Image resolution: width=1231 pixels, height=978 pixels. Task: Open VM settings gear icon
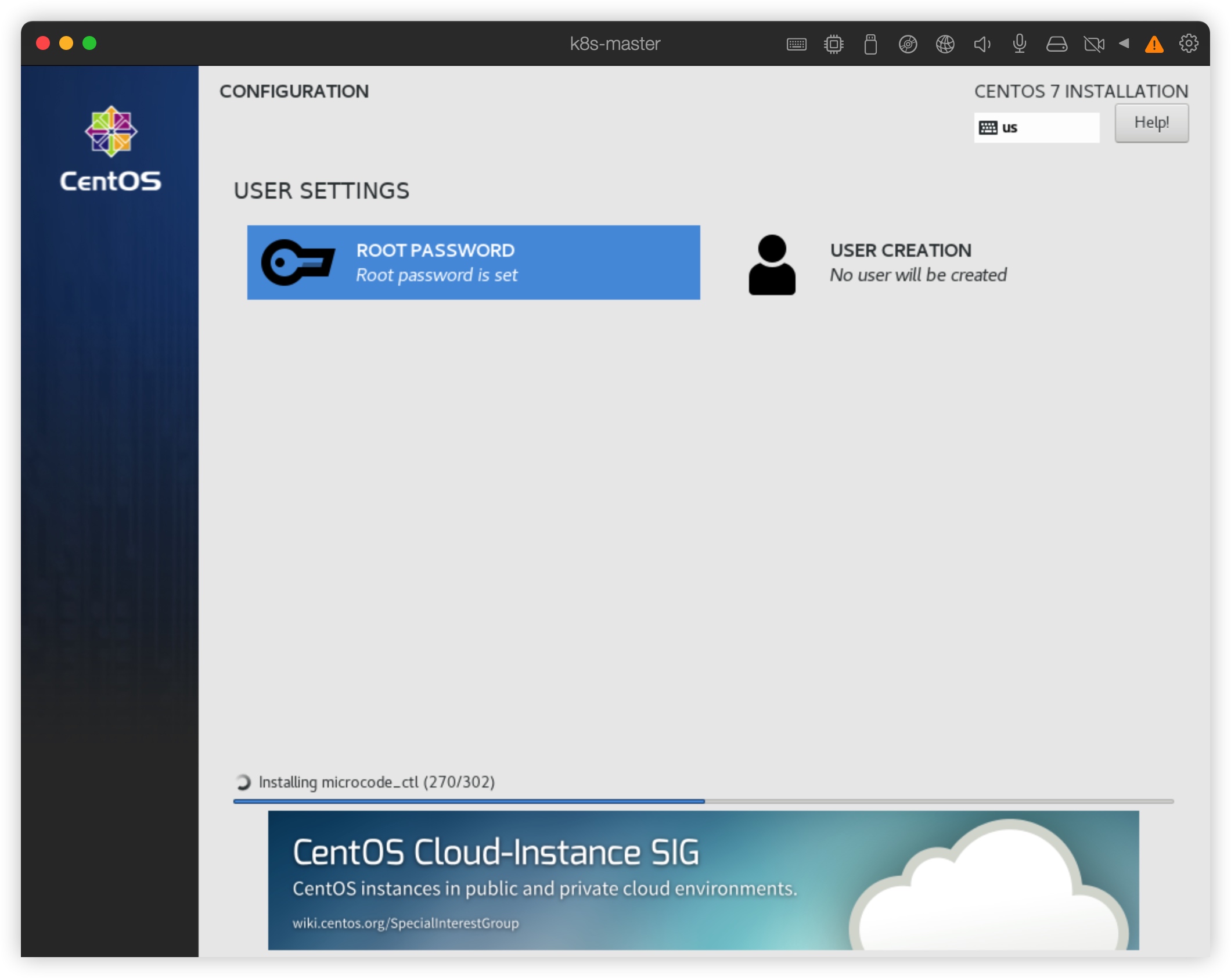point(1189,44)
